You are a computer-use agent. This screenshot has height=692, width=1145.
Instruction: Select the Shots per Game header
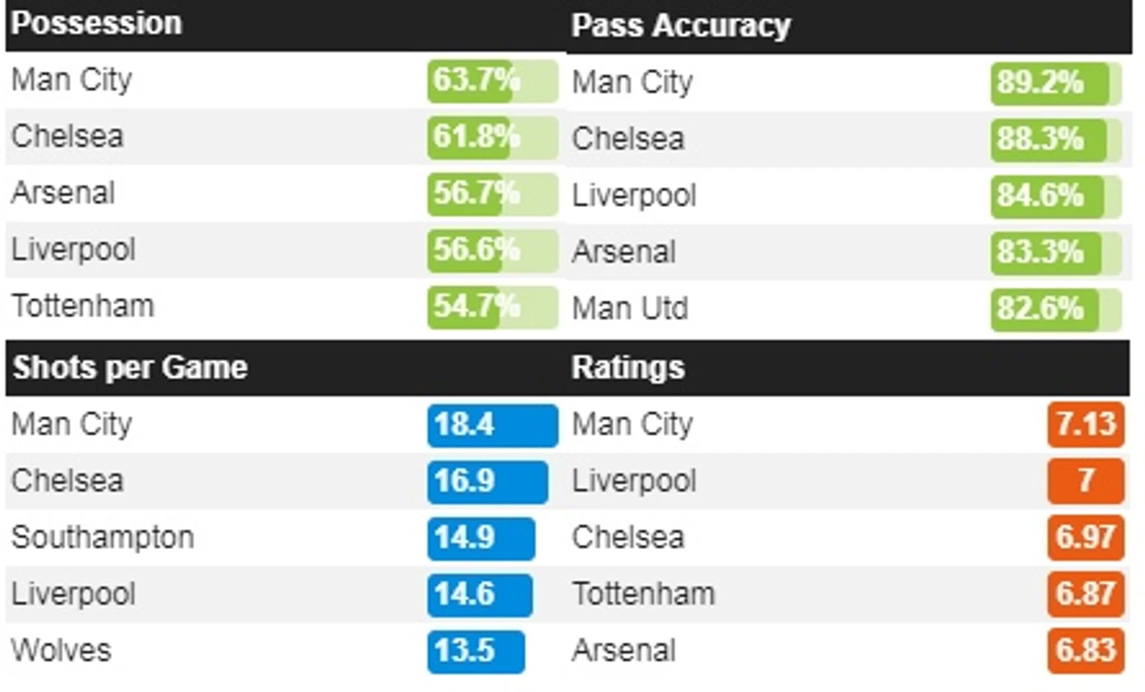tap(130, 368)
